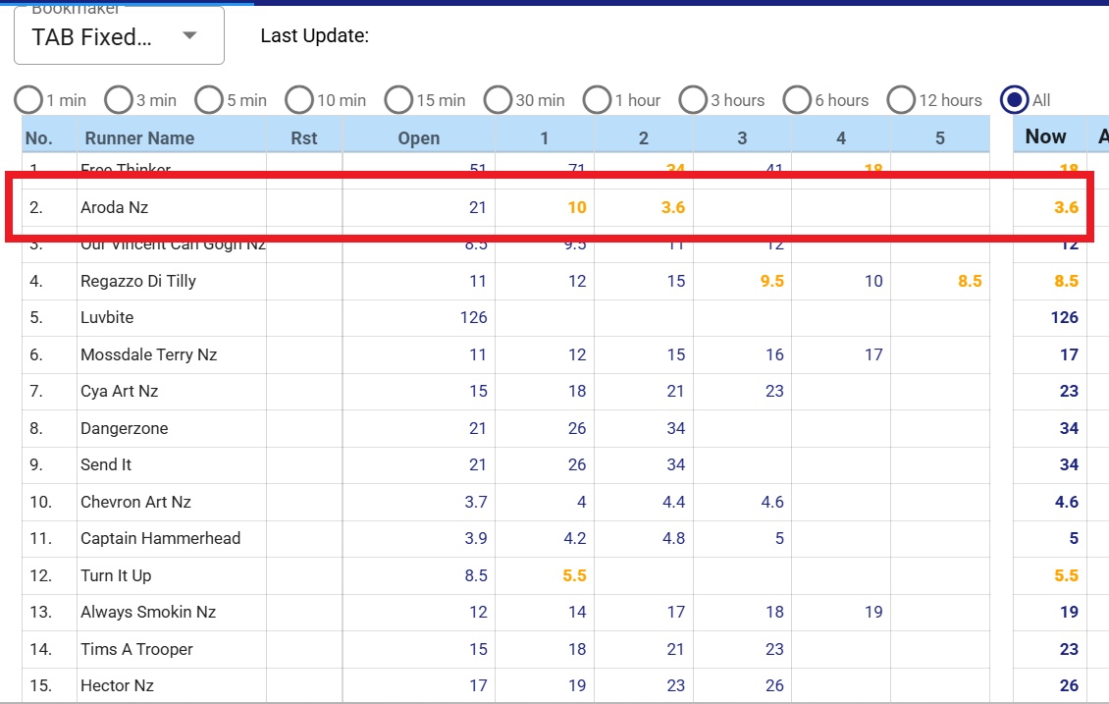
Task: Click Turn It Up orange 5.5 in column 1
Action: [574, 575]
